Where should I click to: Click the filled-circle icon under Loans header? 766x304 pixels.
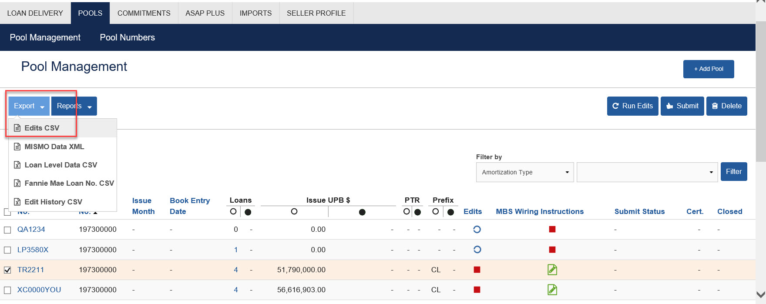248,212
